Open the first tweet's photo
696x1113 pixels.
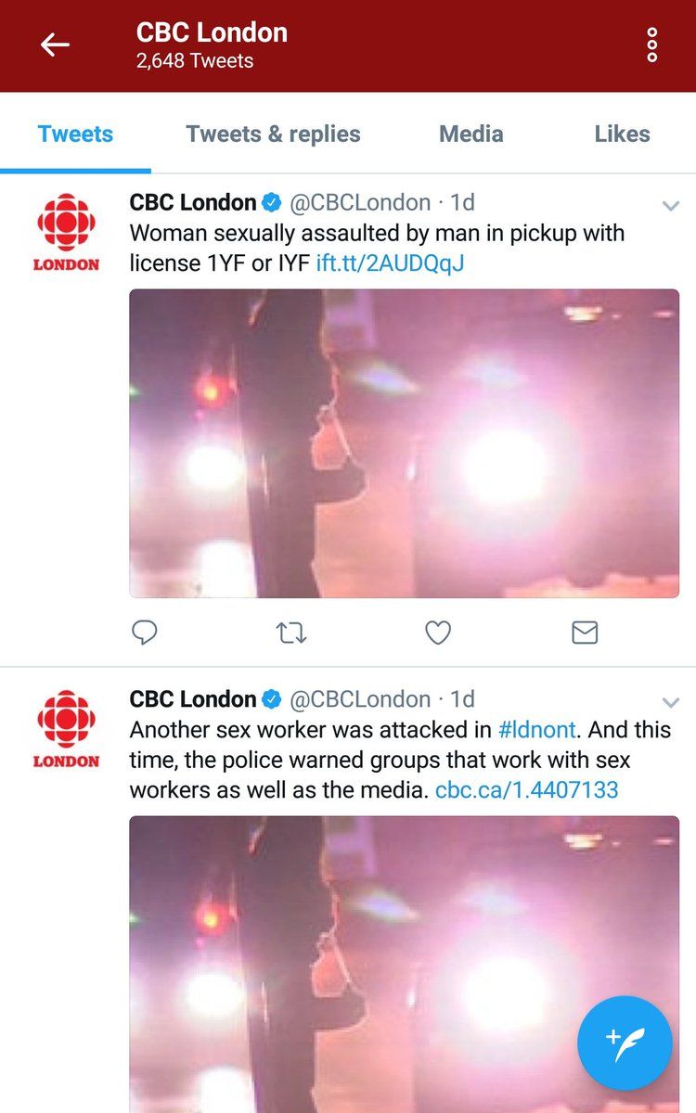[404, 442]
